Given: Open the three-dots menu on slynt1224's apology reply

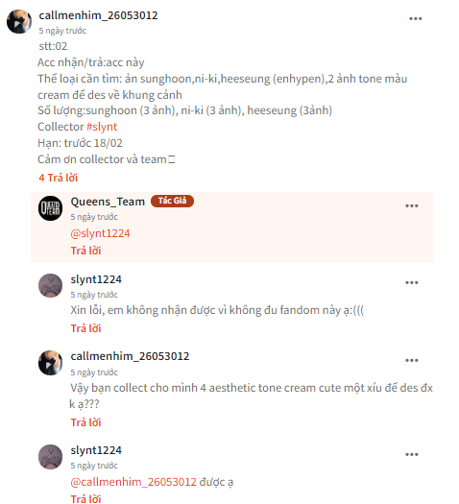Looking at the screenshot, I should point(411,283).
